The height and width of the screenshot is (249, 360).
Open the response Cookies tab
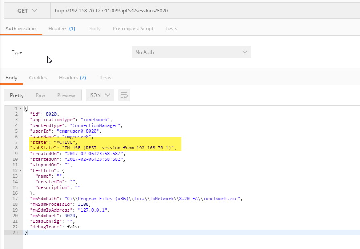click(x=38, y=78)
